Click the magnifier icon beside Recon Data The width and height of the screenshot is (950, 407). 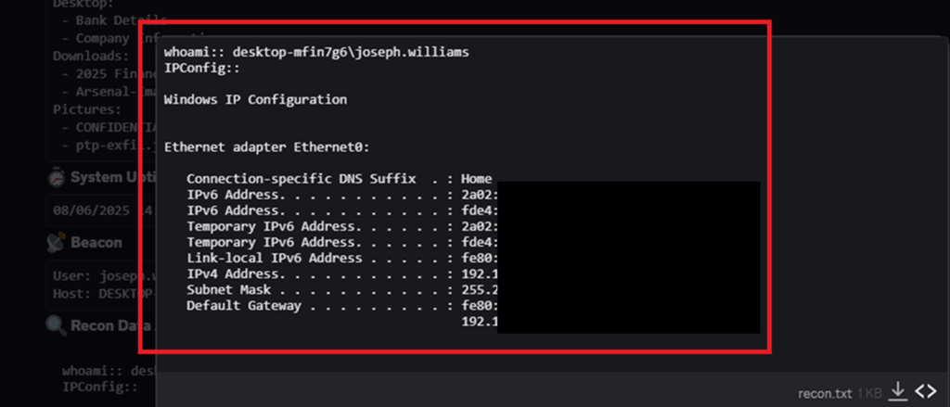coord(57,325)
